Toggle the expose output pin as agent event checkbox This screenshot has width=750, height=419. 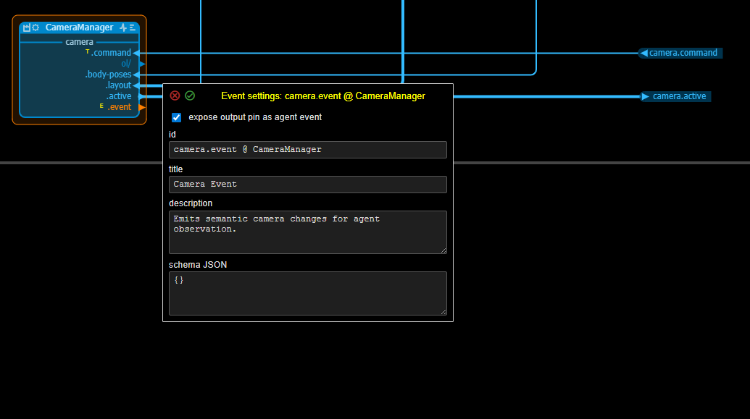click(x=177, y=117)
